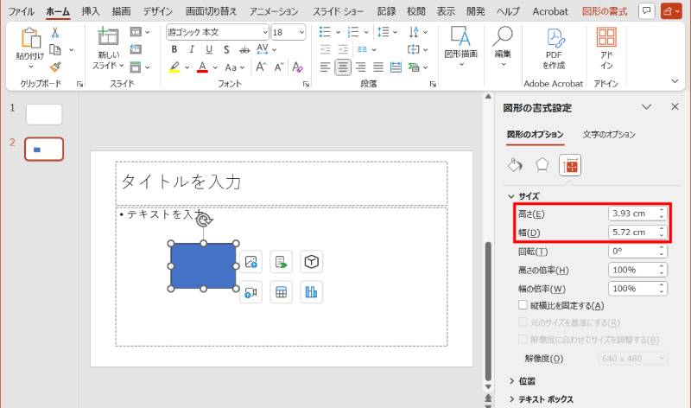Switch to the 図形の書式 ribbon tab

pyautogui.click(x=604, y=11)
